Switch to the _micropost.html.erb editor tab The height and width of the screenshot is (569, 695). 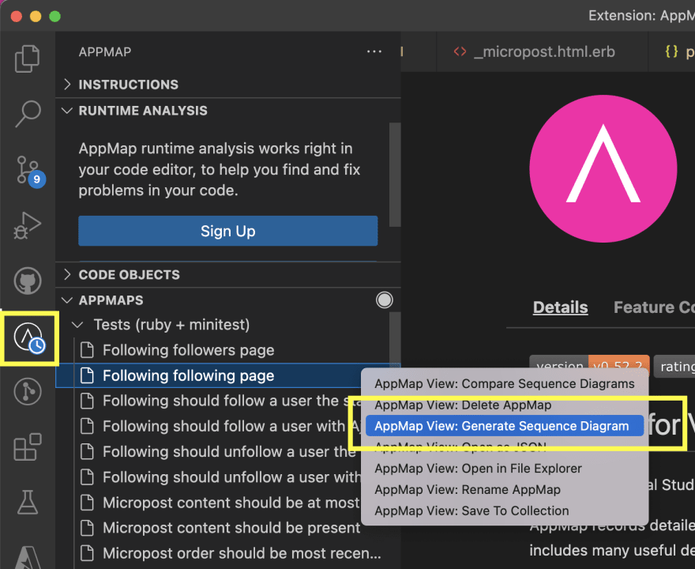coord(542,52)
